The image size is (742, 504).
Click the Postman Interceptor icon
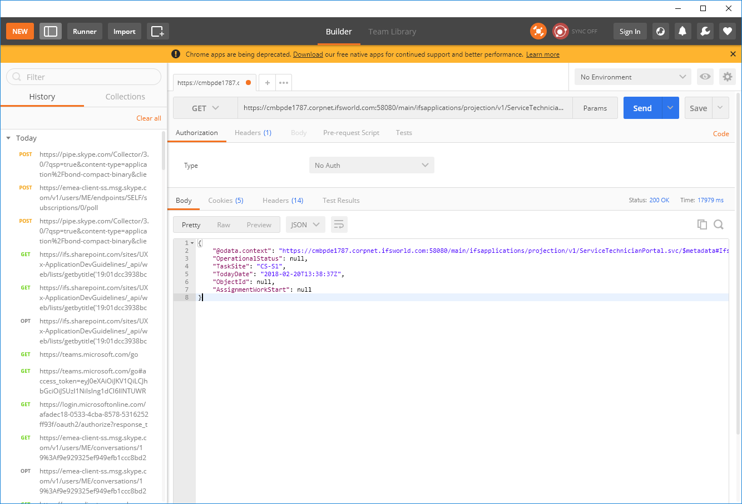[x=538, y=31]
